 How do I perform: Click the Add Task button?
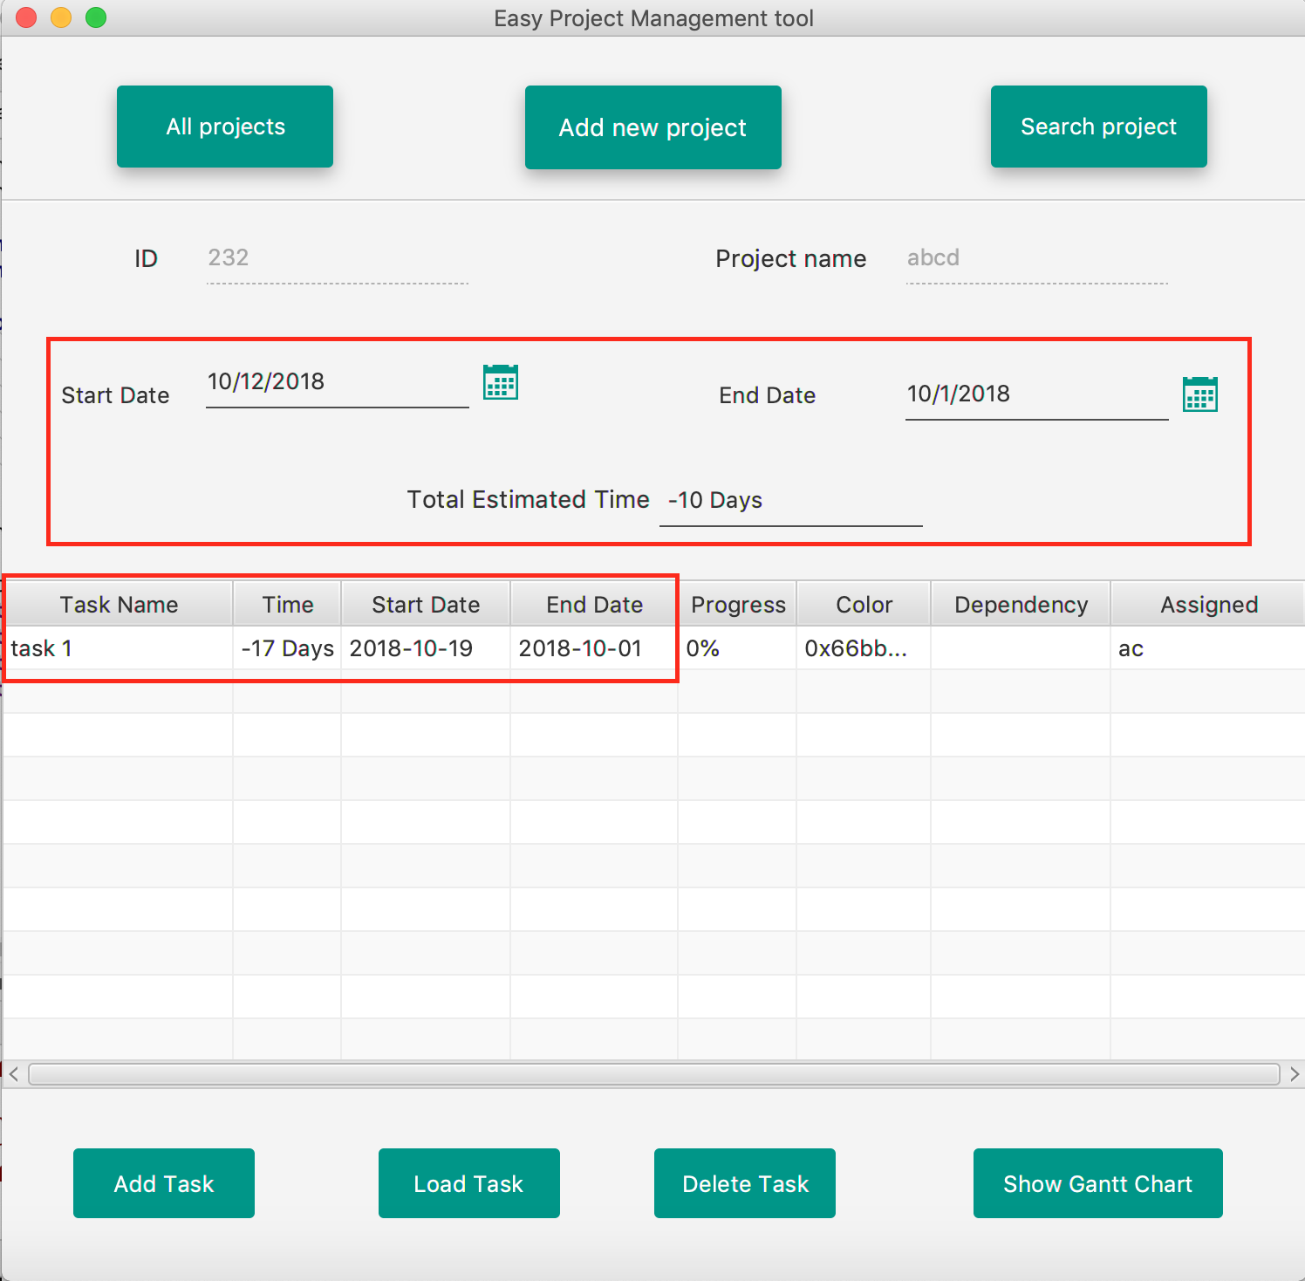click(x=163, y=1183)
